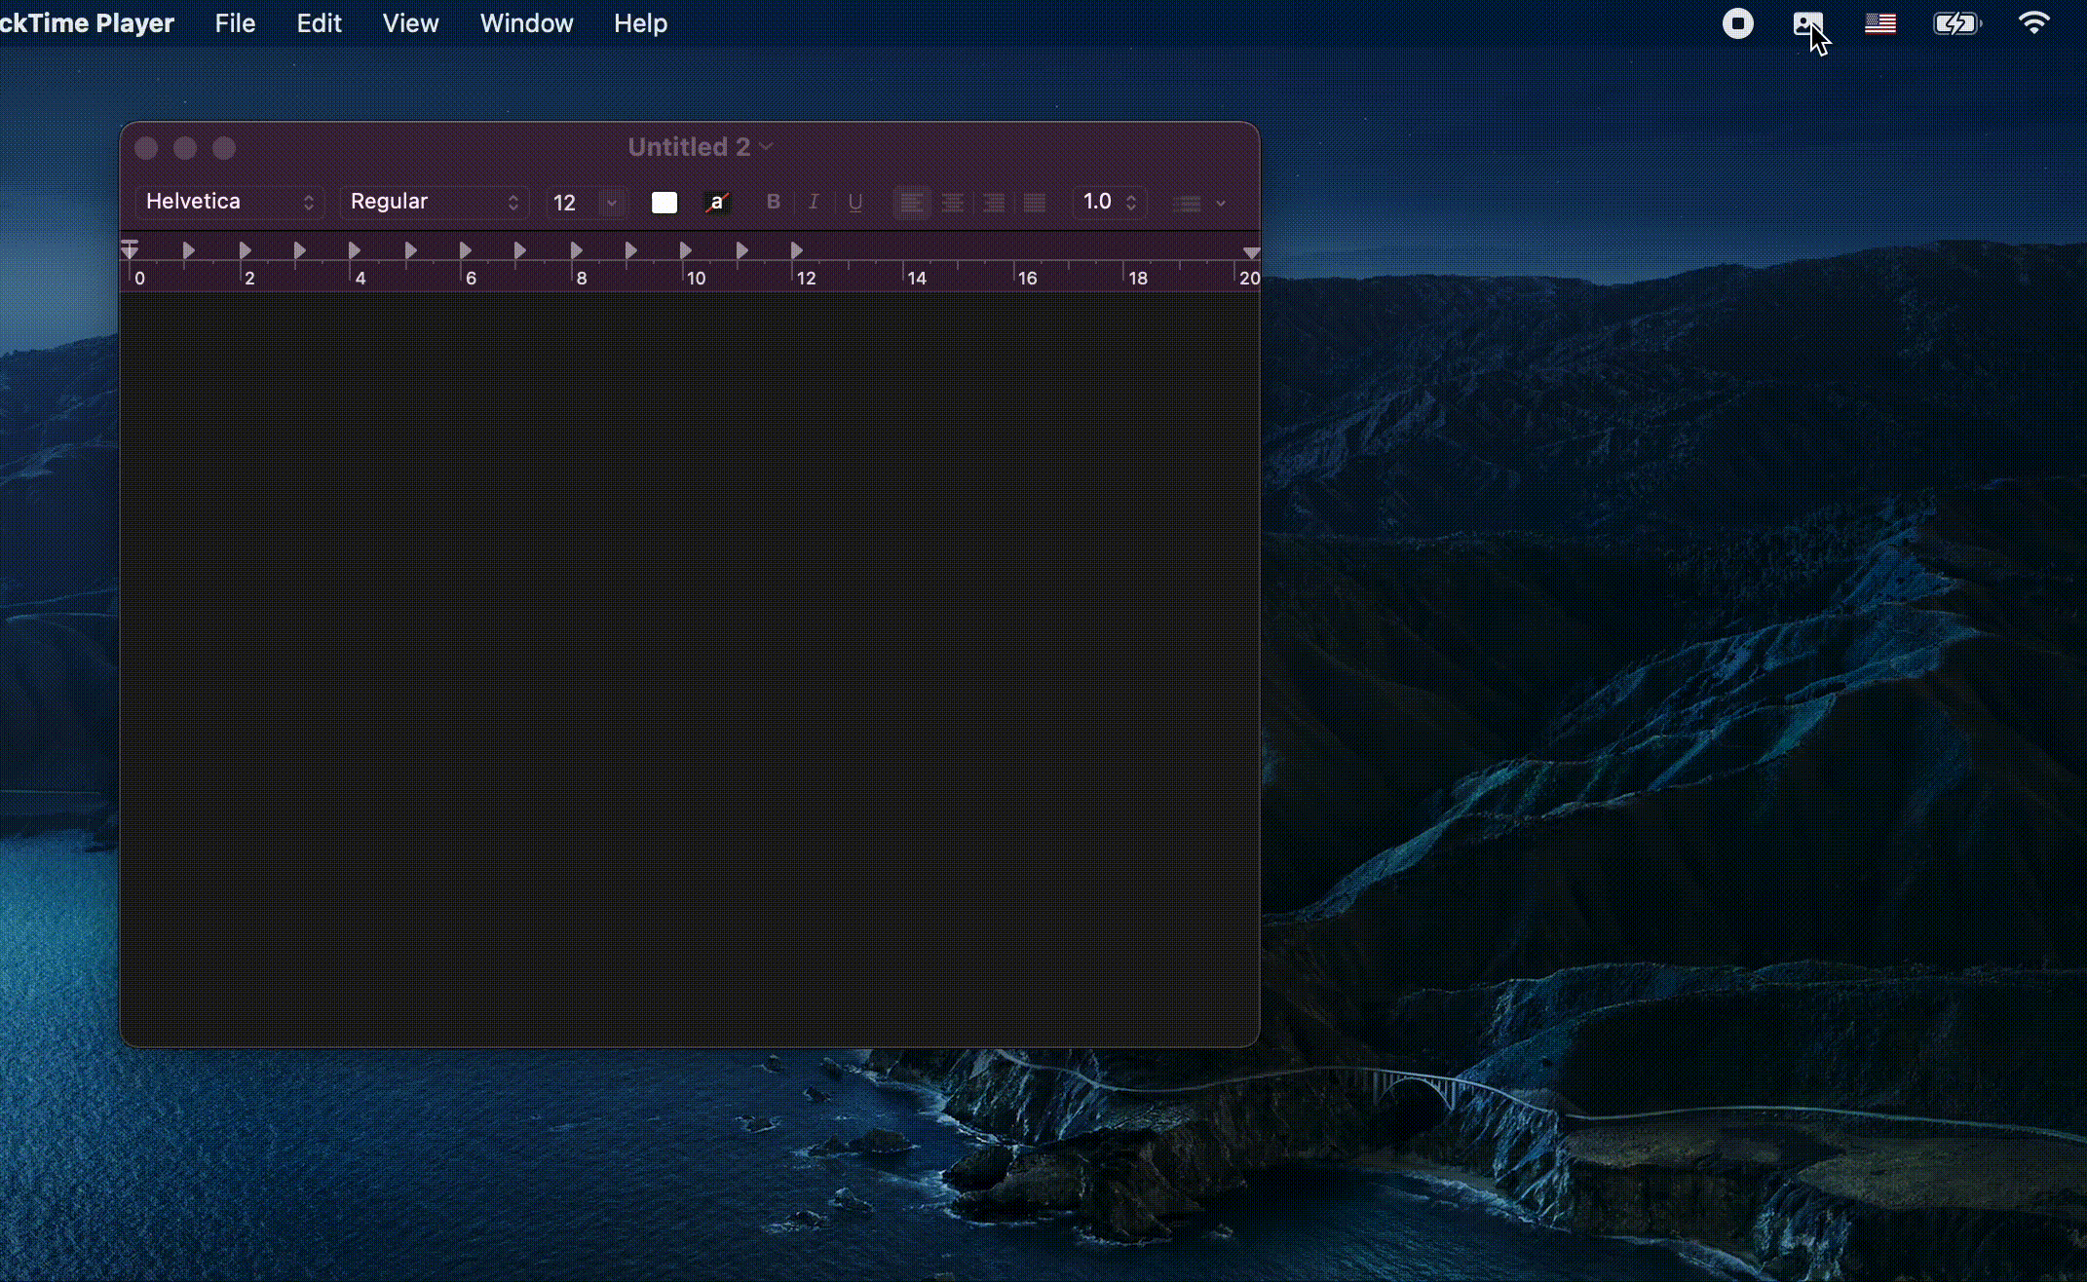
Task: Click the Untitled 2 document title
Action: [x=690, y=147]
